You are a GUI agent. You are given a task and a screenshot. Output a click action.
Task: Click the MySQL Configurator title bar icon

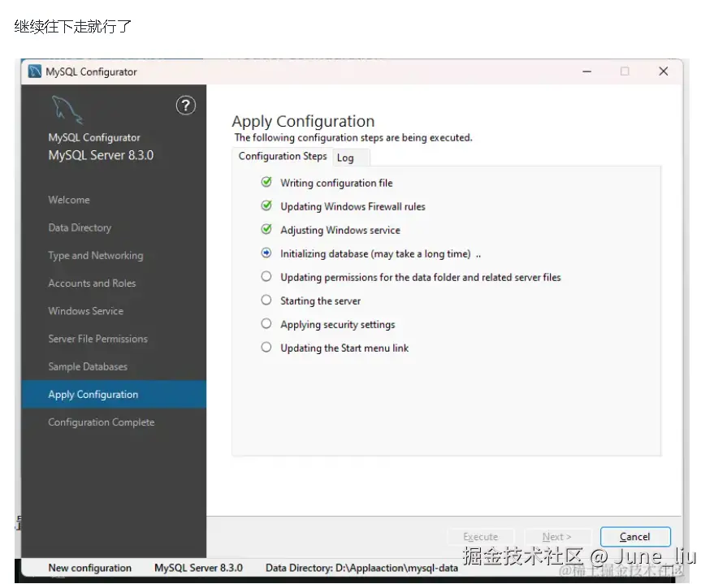[x=35, y=71]
